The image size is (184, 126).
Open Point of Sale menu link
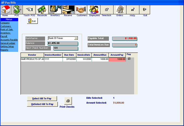[x=7, y=30]
